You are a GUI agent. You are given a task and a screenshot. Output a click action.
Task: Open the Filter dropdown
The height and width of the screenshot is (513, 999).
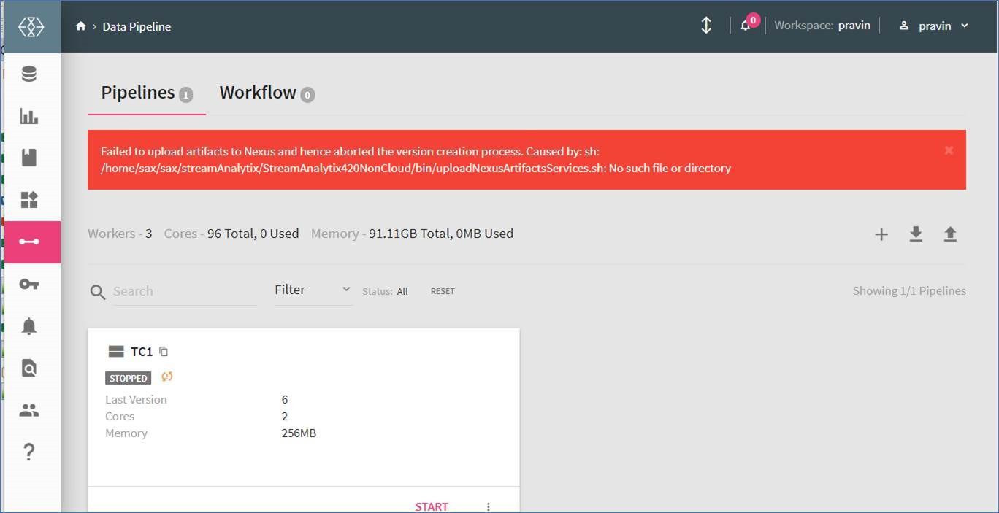point(313,290)
